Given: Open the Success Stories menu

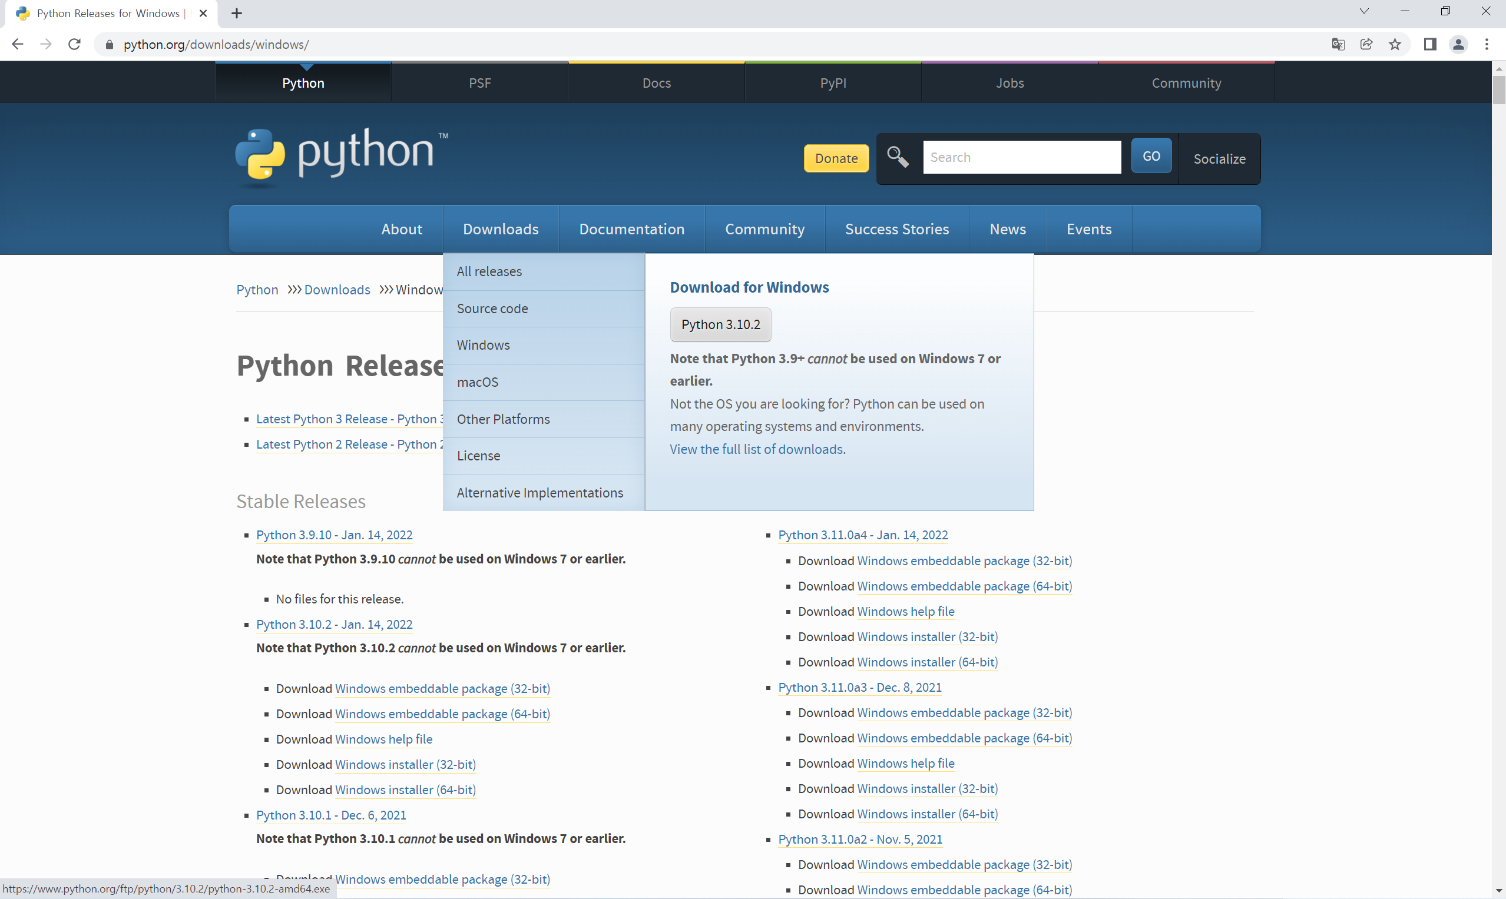Looking at the screenshot, I should (x=897, y=229).
